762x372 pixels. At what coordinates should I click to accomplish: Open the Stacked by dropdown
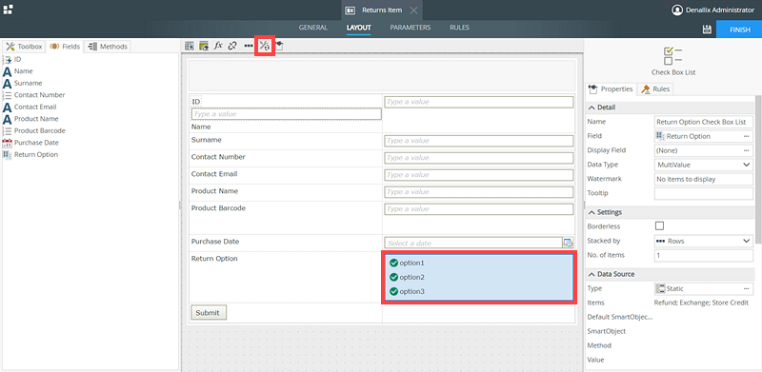(x=704, y=241)
